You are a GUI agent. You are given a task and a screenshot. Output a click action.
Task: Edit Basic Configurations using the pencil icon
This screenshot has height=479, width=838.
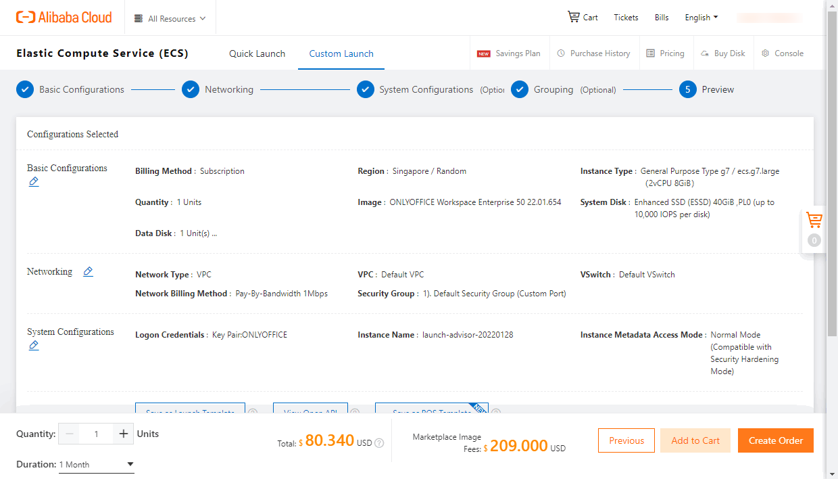click(34, 181)
